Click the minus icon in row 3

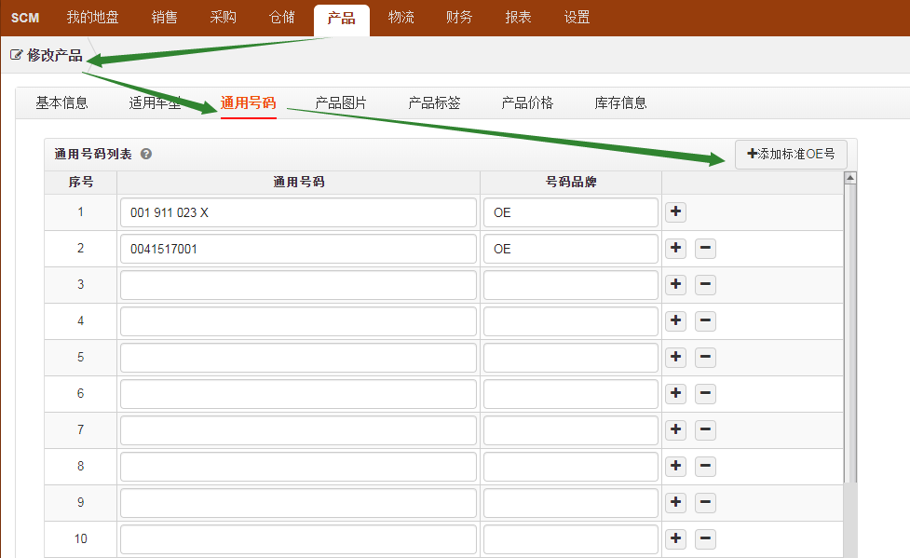(705, 284)
